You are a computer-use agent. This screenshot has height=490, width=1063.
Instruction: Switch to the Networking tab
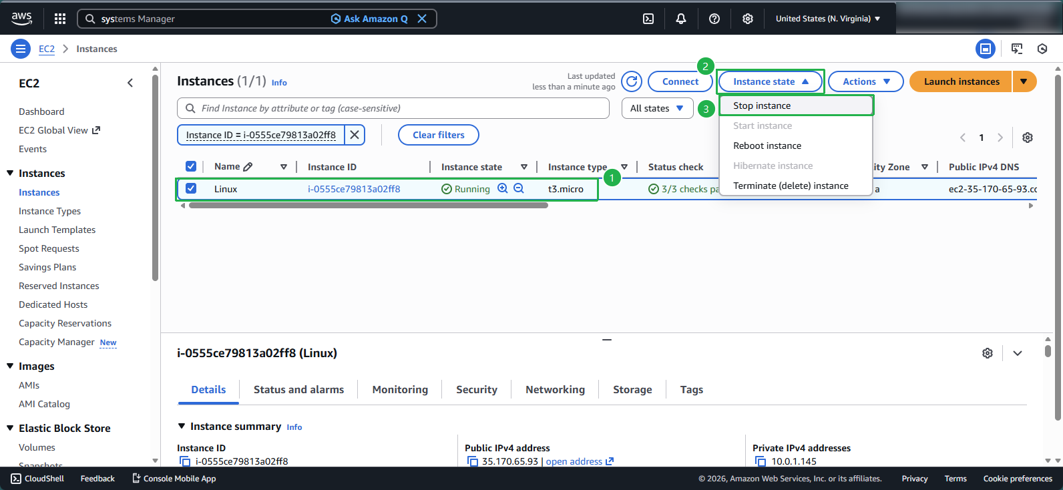[555, 390]
